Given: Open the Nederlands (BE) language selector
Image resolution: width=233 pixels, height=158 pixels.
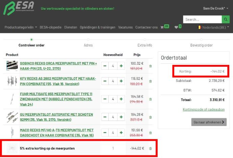Looking at the screenshot, I should pos(213,27).
